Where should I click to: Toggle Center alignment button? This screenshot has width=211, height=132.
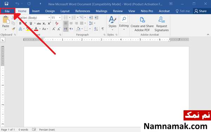pyautogui.click(x=71, y=24)
